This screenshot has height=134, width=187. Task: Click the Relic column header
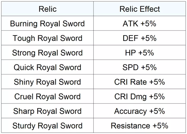click(48, 9)
